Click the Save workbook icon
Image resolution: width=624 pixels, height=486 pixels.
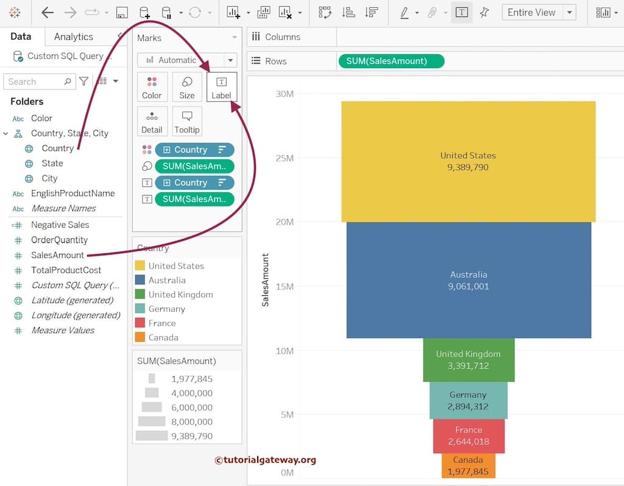coord(122,13)
